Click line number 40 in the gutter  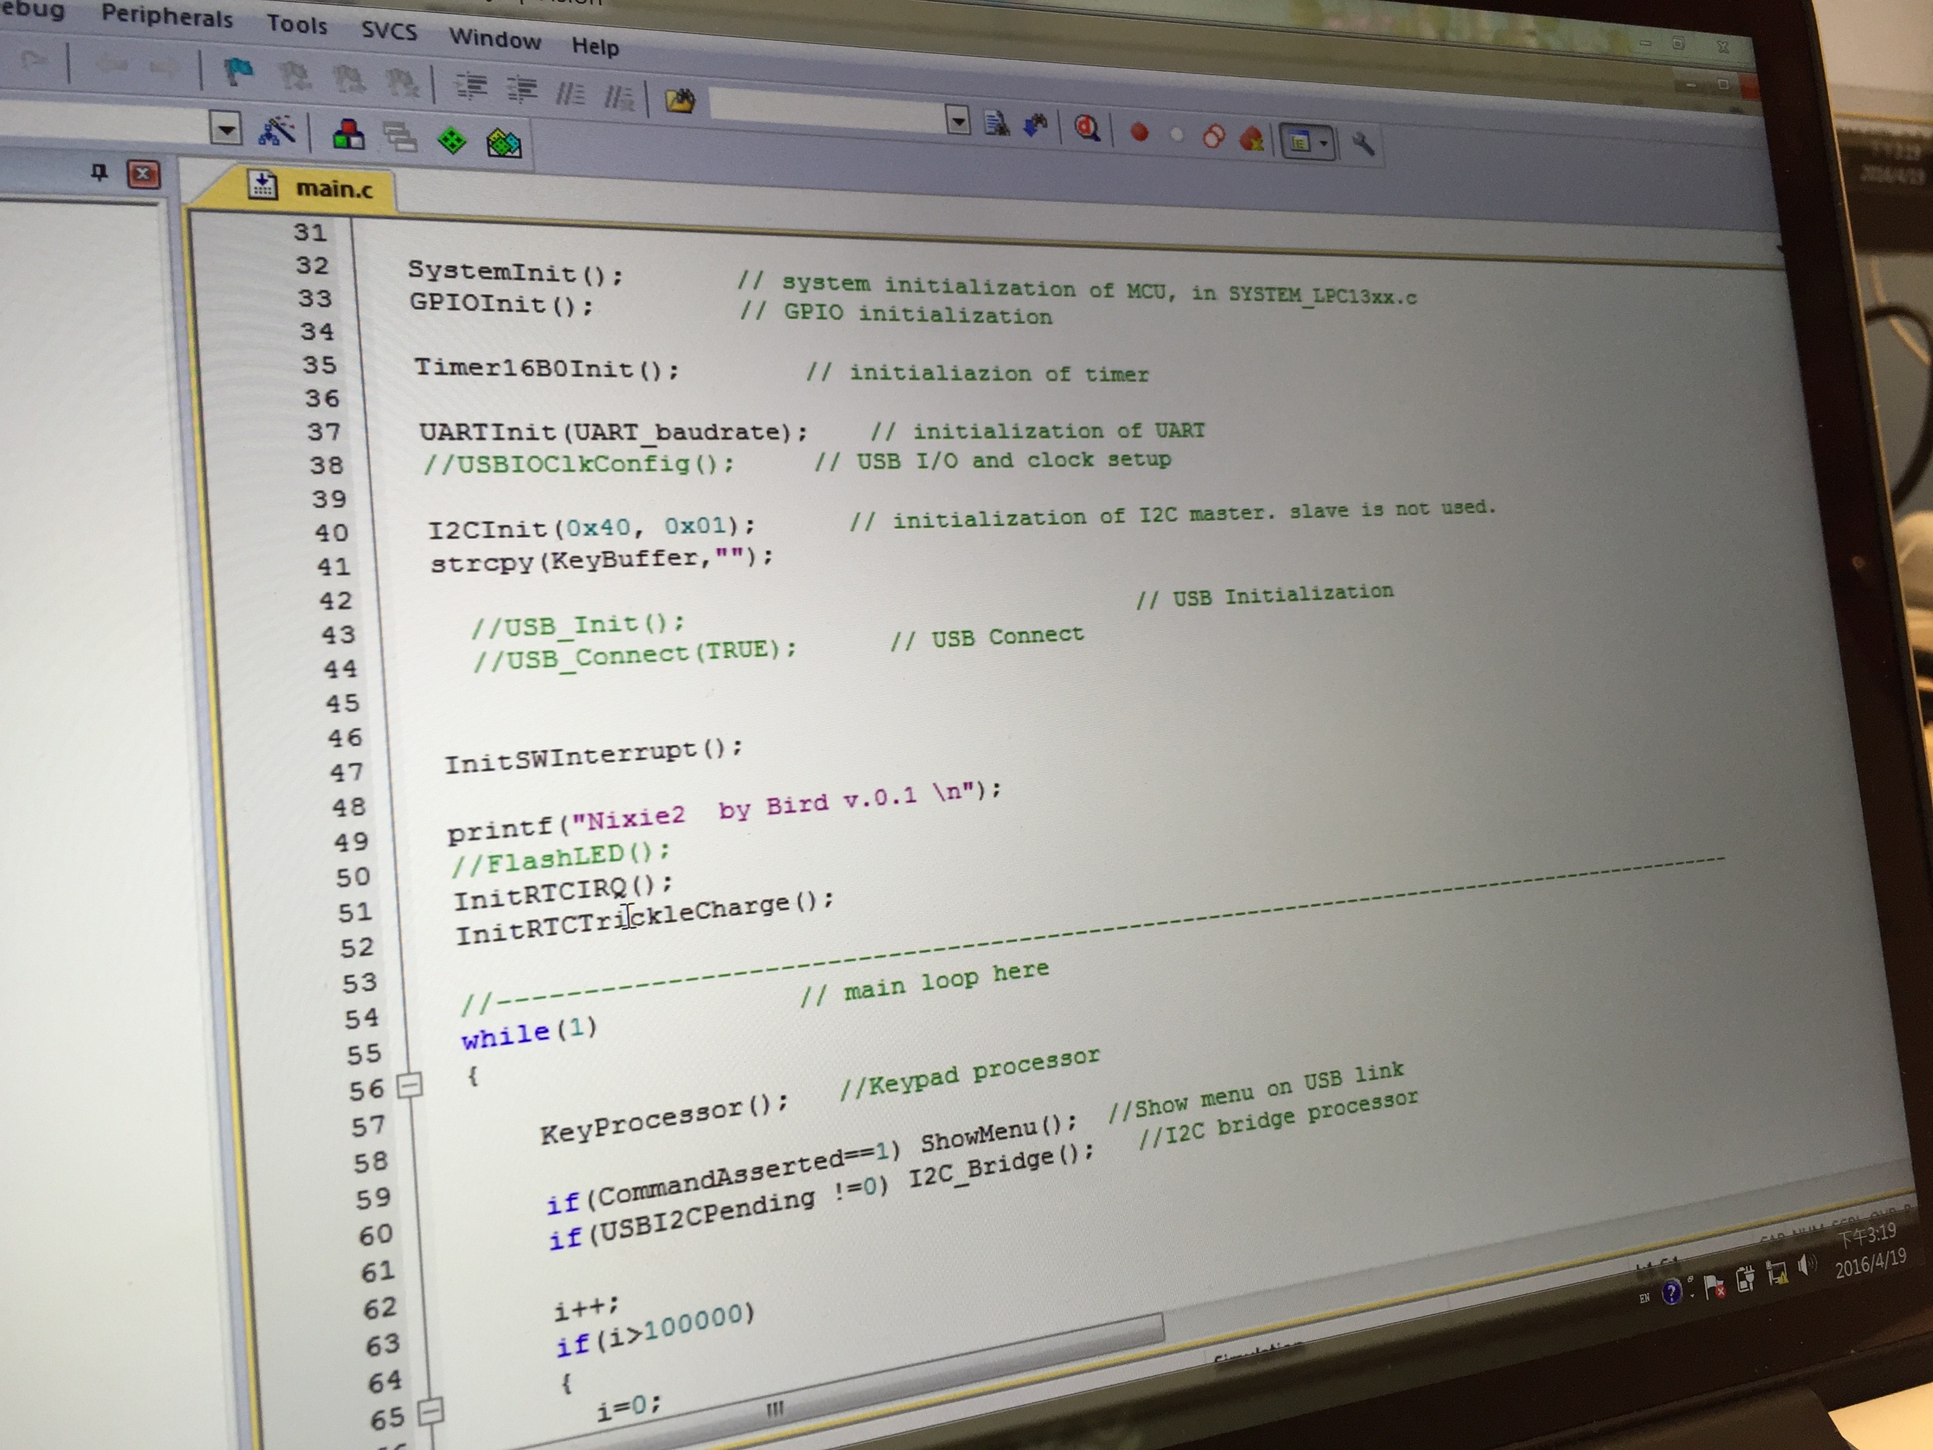click(x=331, y=532)
